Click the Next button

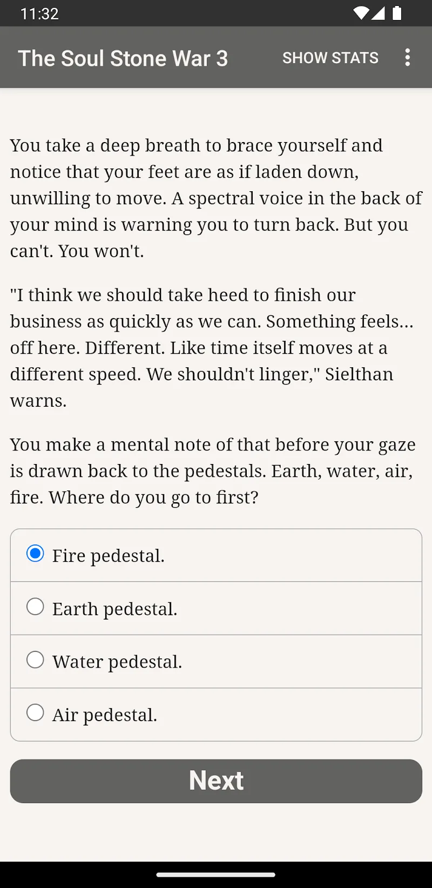(216, 781)
